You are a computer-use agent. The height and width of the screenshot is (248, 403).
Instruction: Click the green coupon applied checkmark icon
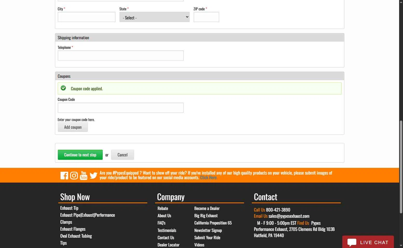click(63, 88)
